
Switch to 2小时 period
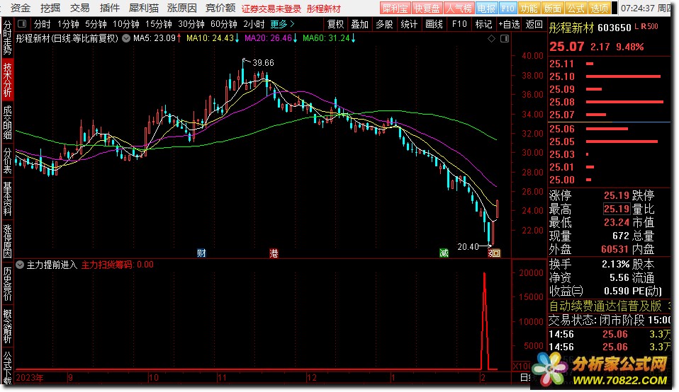click(x=254, y=24)
